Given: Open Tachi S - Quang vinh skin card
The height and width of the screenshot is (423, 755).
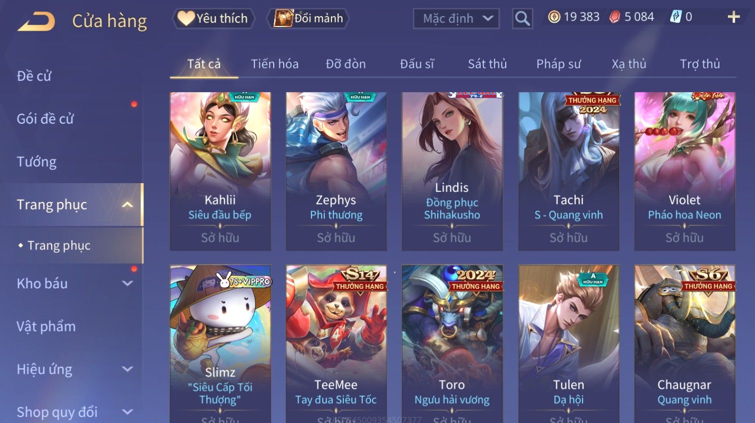Looking at the screenshot, I should (x=569, y=171).
